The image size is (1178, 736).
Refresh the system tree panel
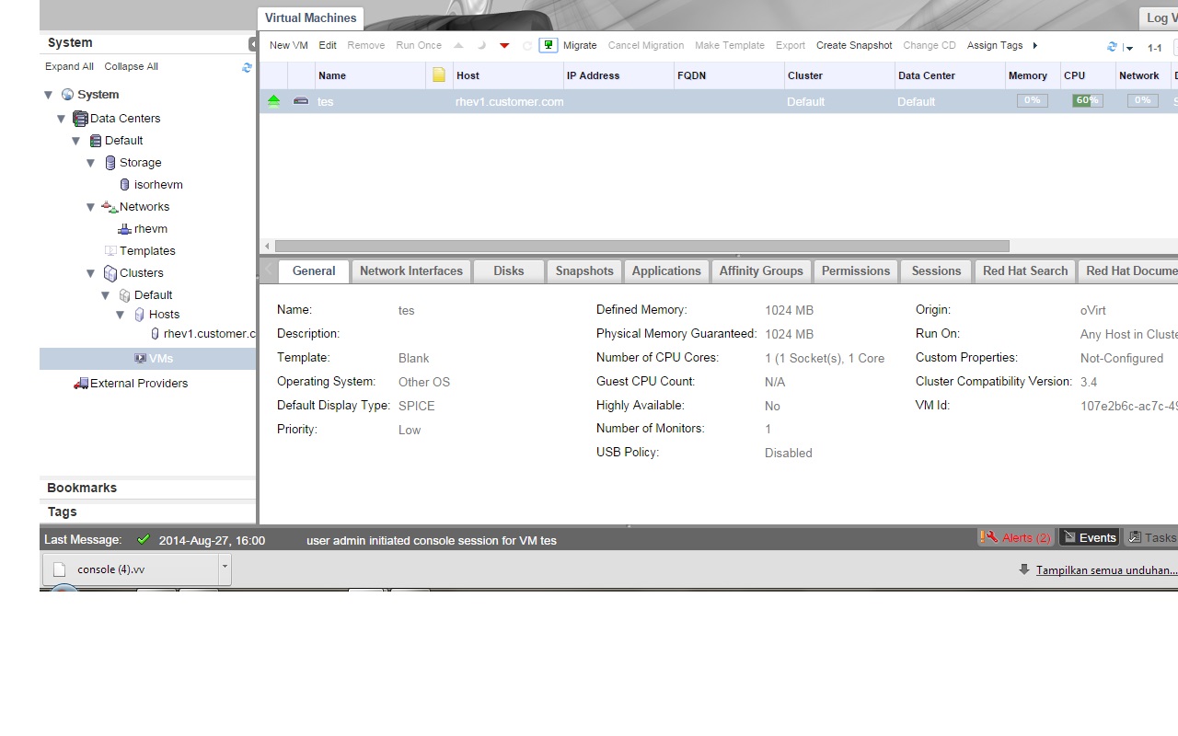click(x=247, y=67)
